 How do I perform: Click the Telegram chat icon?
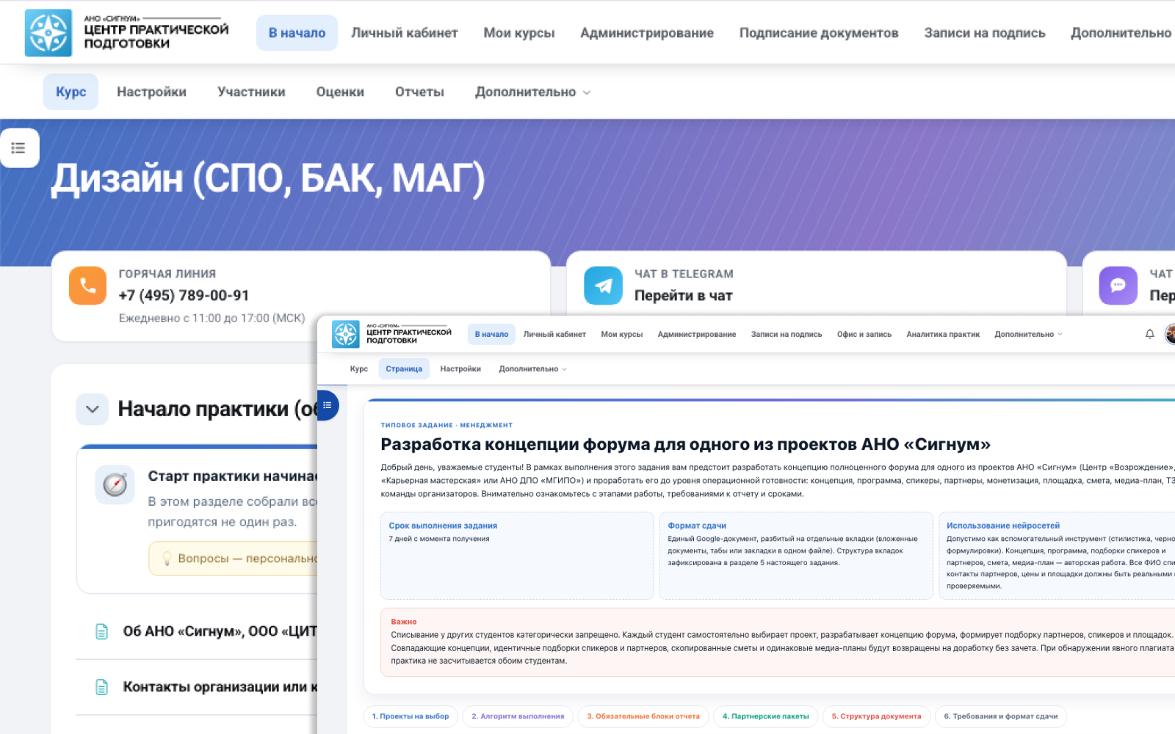(x=603, y=286)
